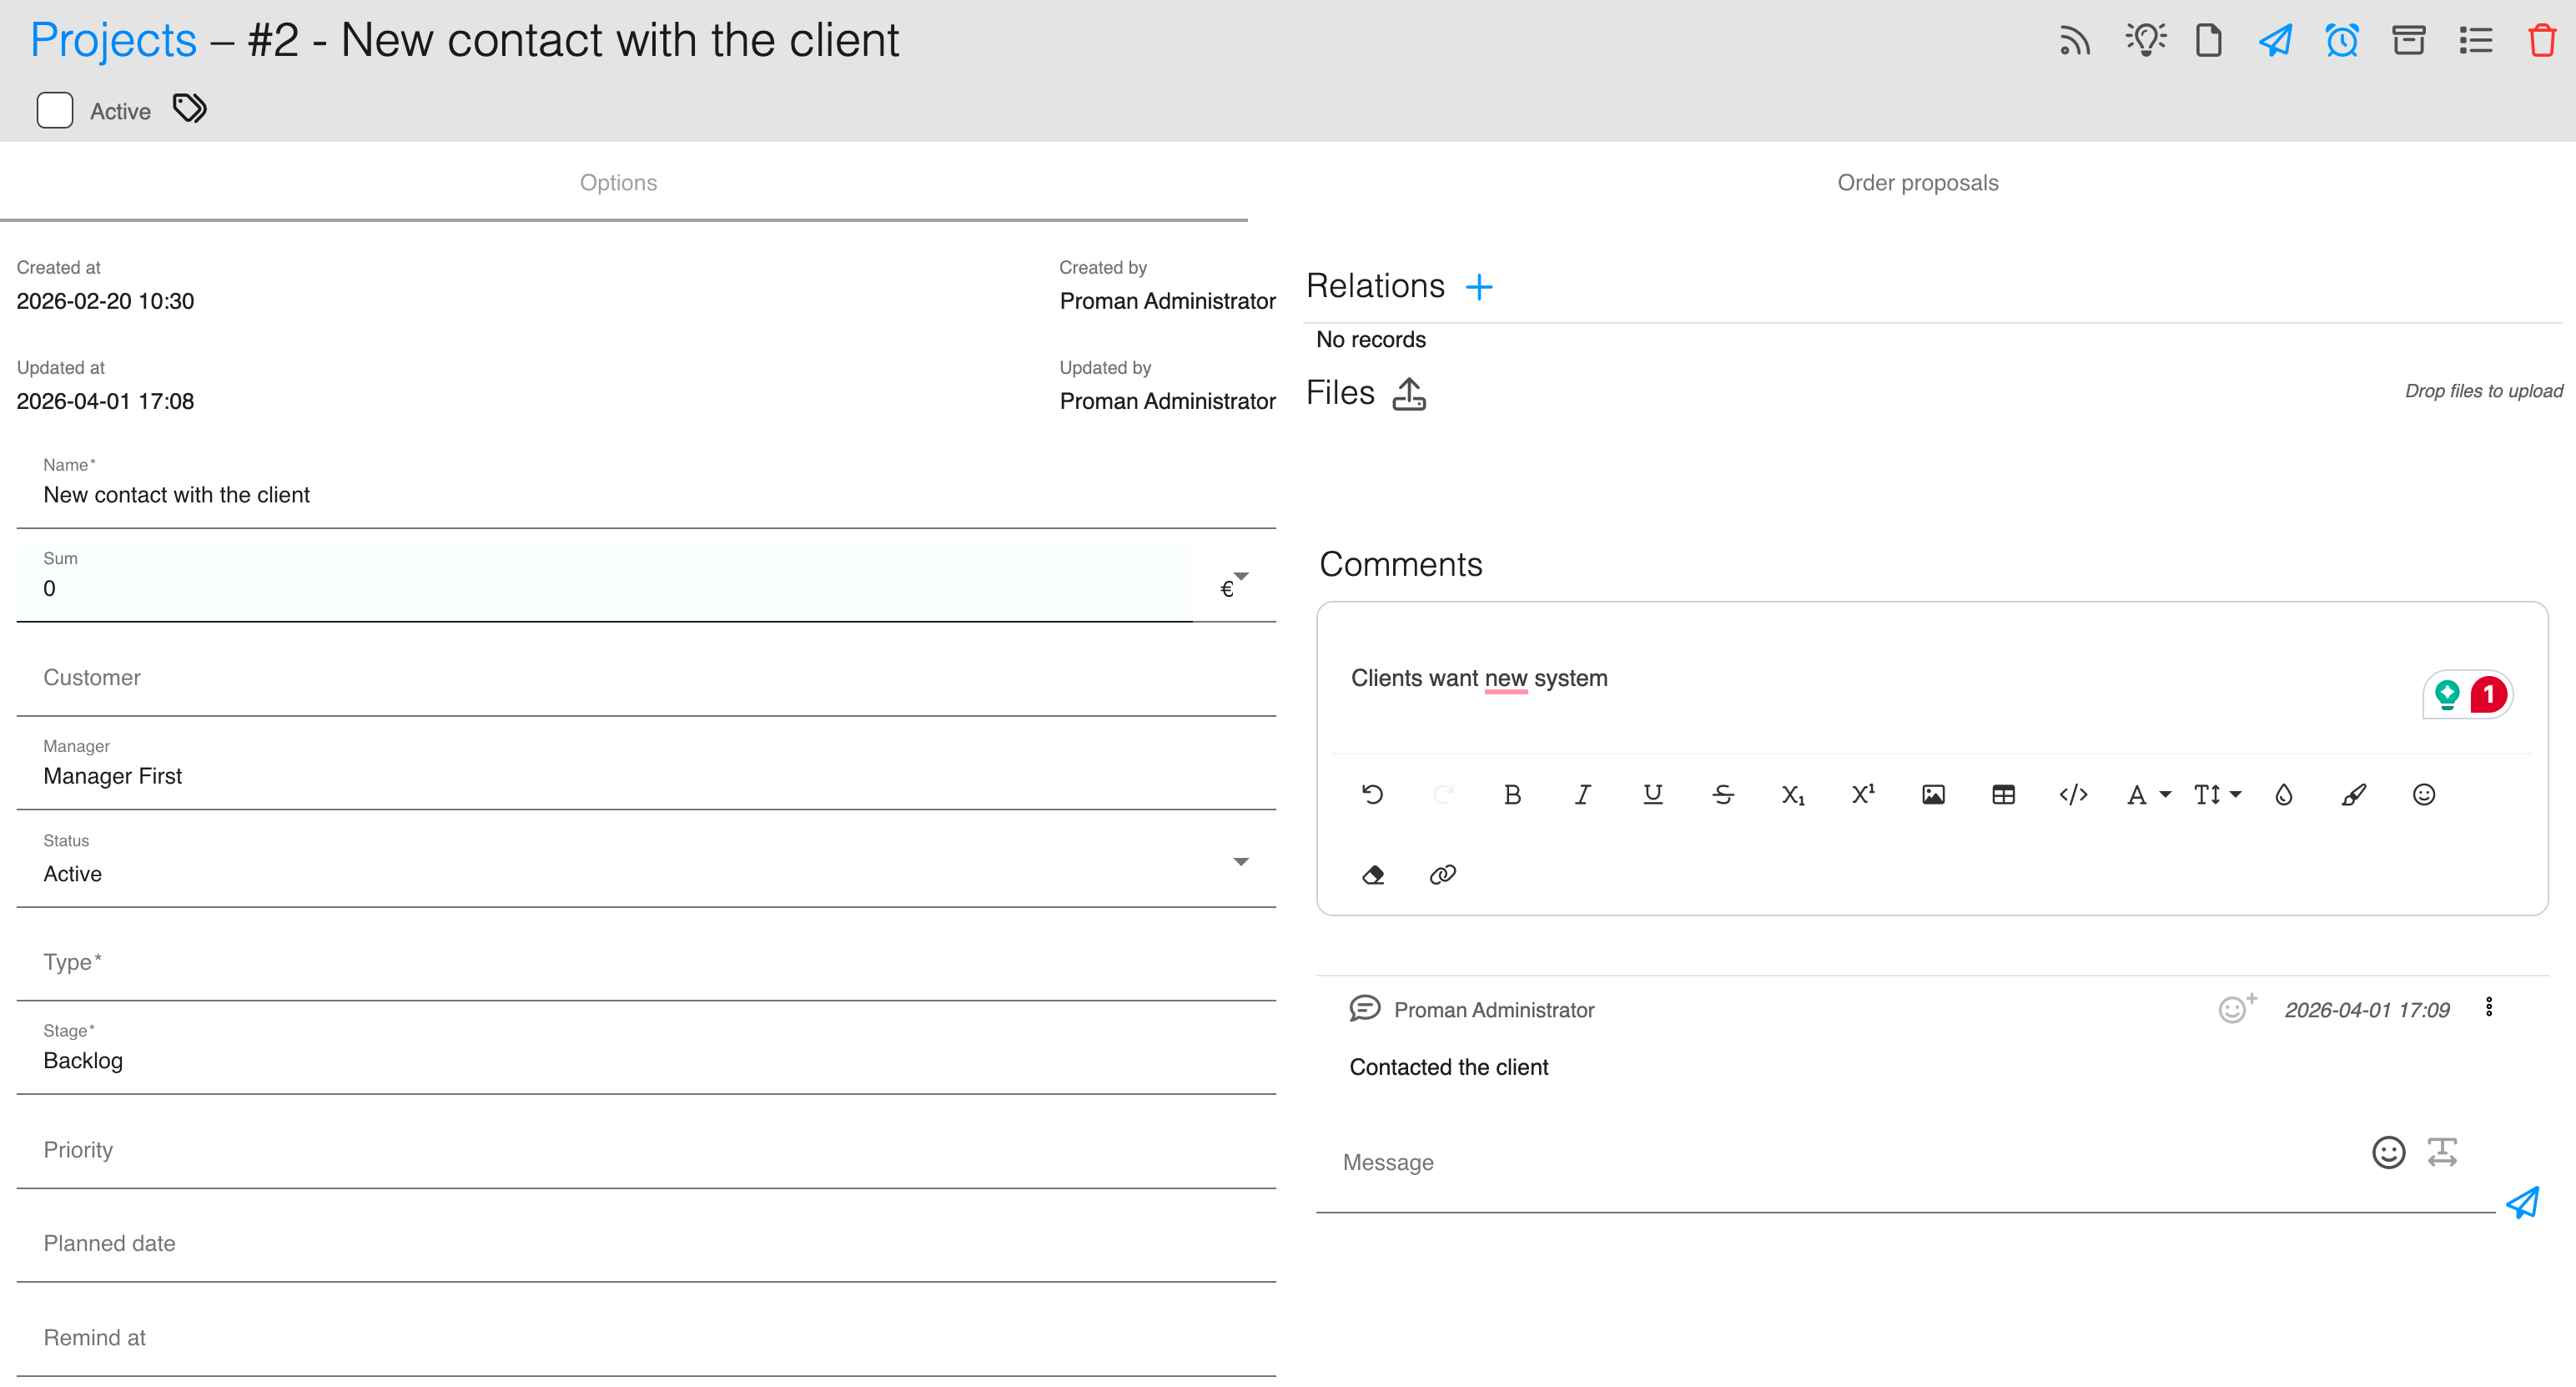Click the archive box icon

click(2408, 41)
